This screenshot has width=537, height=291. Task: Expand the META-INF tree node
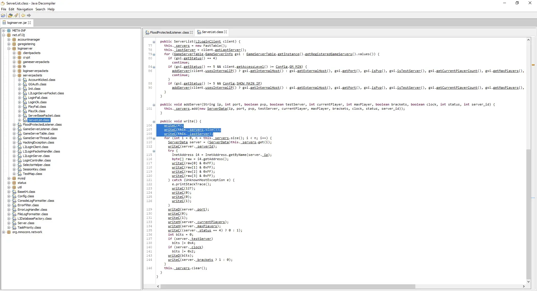click(x=4, y=31)
